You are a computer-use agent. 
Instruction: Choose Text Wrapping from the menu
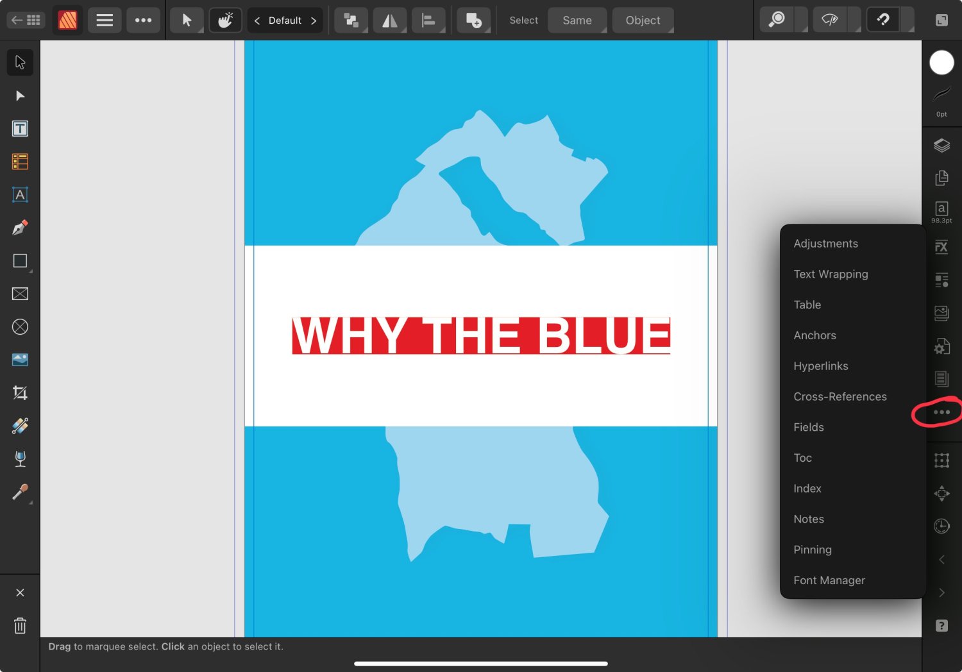[x=831, y=274]
